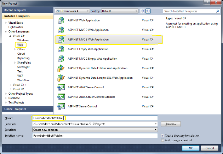Expand the Visual Basic node

[x=6, y=23]
